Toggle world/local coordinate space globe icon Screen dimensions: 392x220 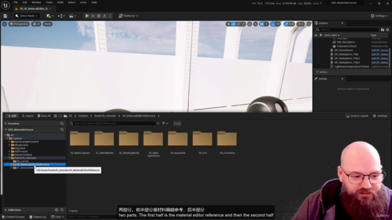coord(249,24)
